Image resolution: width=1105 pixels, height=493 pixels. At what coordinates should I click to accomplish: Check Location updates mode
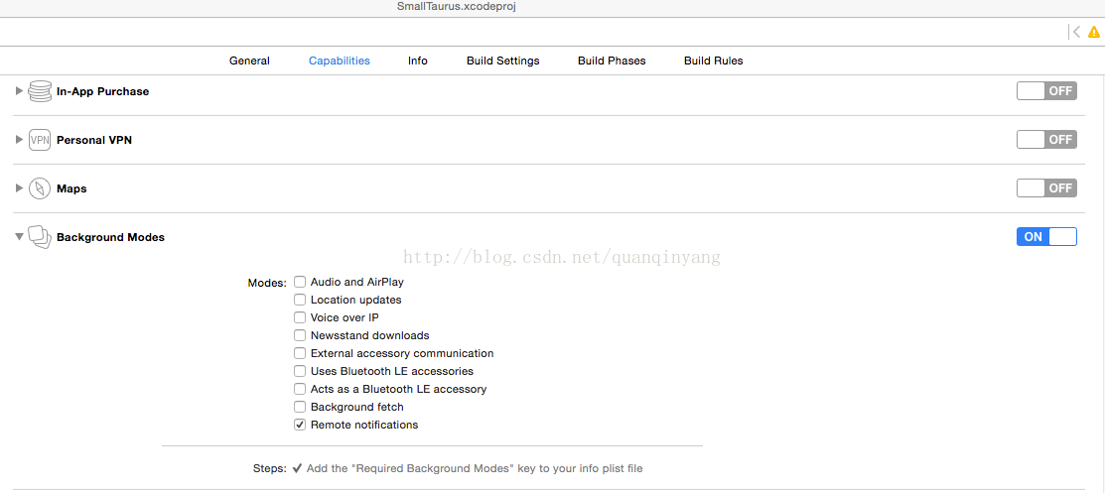click(300, 300)
